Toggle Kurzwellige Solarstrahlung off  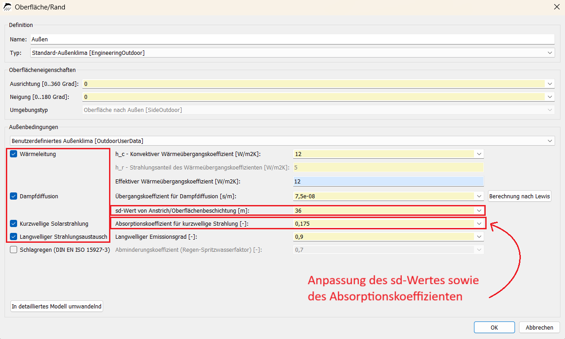14,223
